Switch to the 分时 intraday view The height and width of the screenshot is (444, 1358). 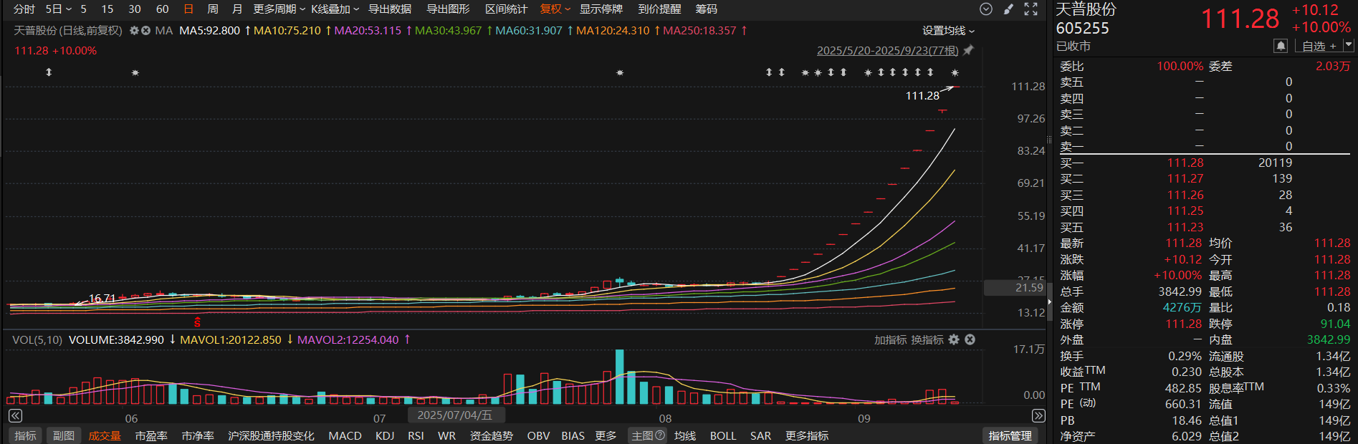(x=24, y=9)
